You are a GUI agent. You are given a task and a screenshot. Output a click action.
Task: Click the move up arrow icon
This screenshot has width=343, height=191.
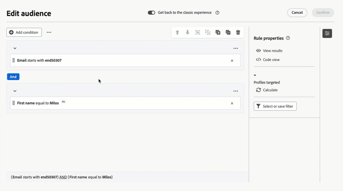(x=177, y=32)
